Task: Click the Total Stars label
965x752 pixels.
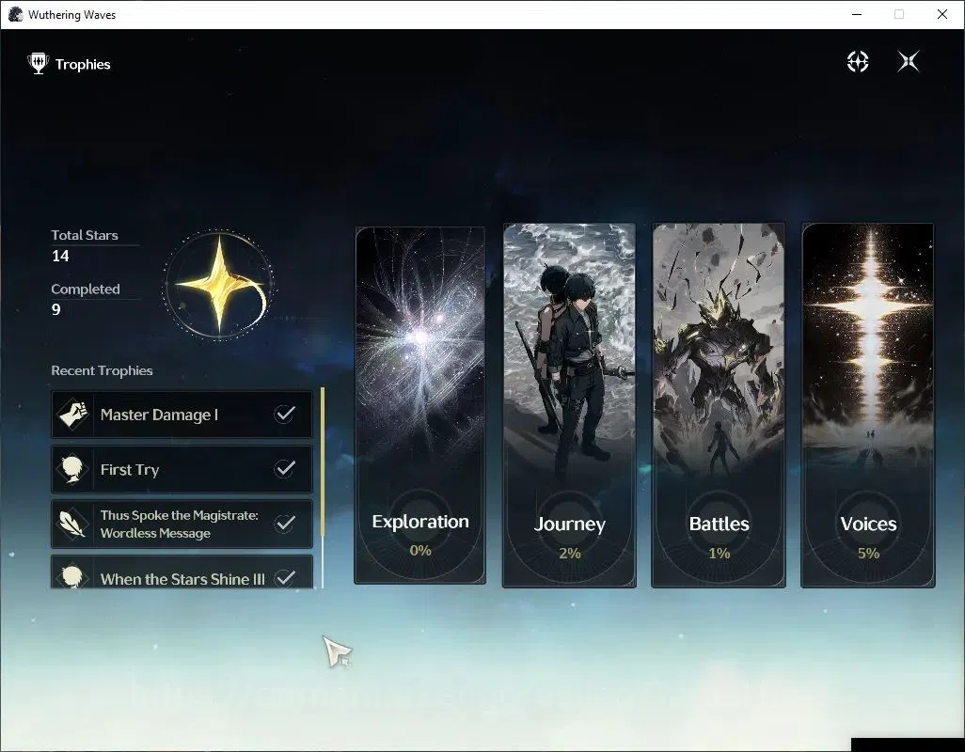Action: tap(85, 235)
